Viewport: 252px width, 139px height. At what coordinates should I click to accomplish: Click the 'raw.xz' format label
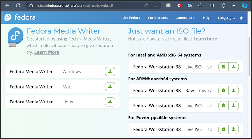point(205,91)
